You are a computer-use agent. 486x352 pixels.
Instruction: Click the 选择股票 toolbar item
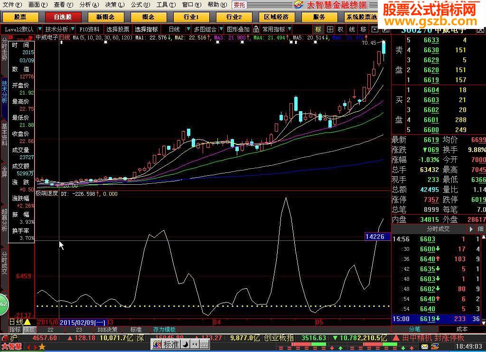click(x=118, y=29)
